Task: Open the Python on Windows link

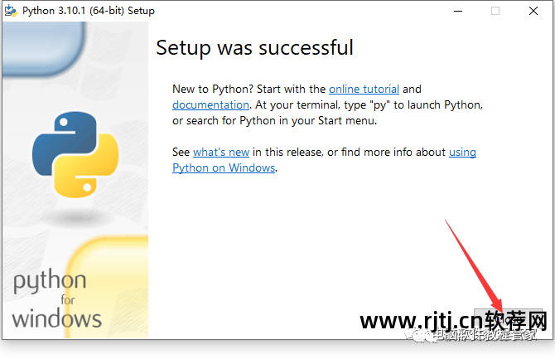Action: pos(224,167)
